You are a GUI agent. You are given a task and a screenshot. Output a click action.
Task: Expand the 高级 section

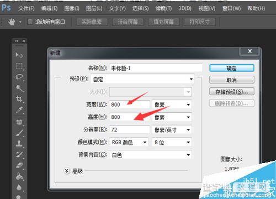pyautogui.click(x=67, y=171)
